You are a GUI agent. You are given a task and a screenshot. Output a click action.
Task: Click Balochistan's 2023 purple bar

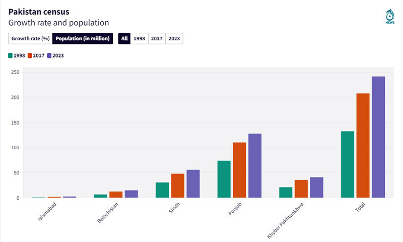(x=131, y=194)
